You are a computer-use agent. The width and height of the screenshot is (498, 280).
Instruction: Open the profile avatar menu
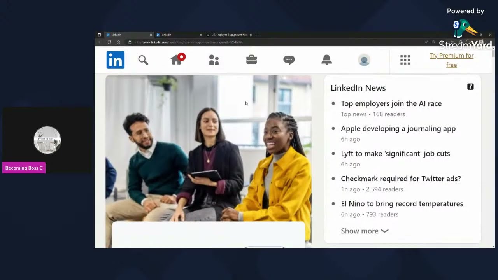pos(364,60)
